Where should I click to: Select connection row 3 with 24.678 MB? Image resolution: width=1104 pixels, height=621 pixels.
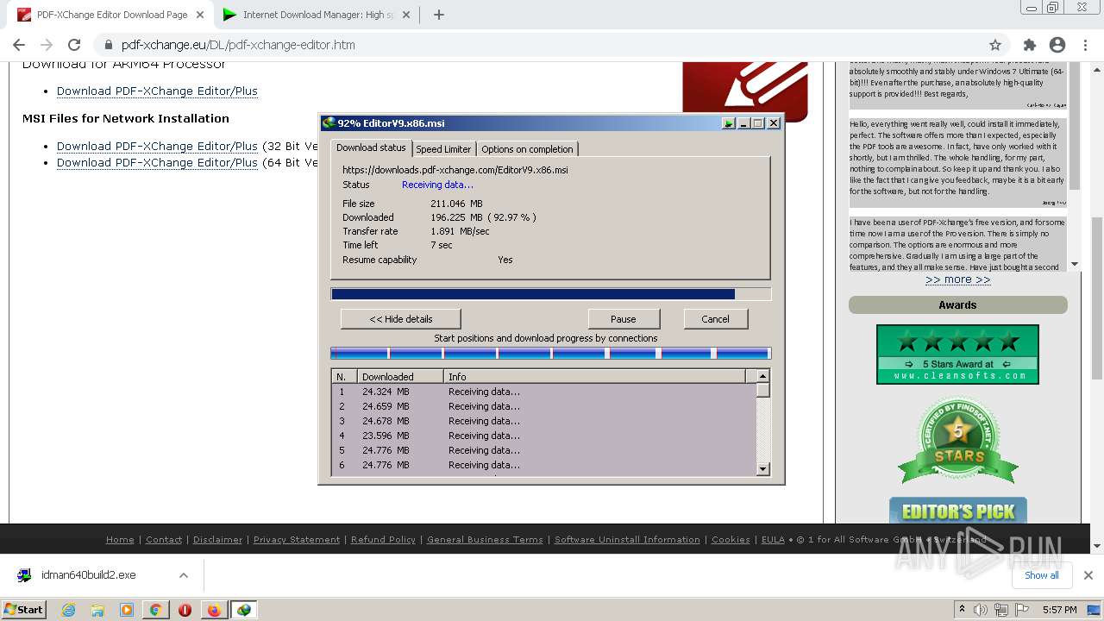point(544,421)
